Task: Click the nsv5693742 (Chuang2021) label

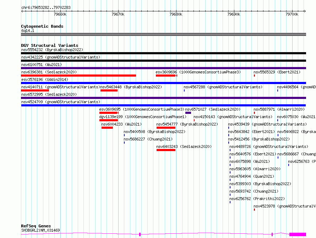Action: click(254, 191)
